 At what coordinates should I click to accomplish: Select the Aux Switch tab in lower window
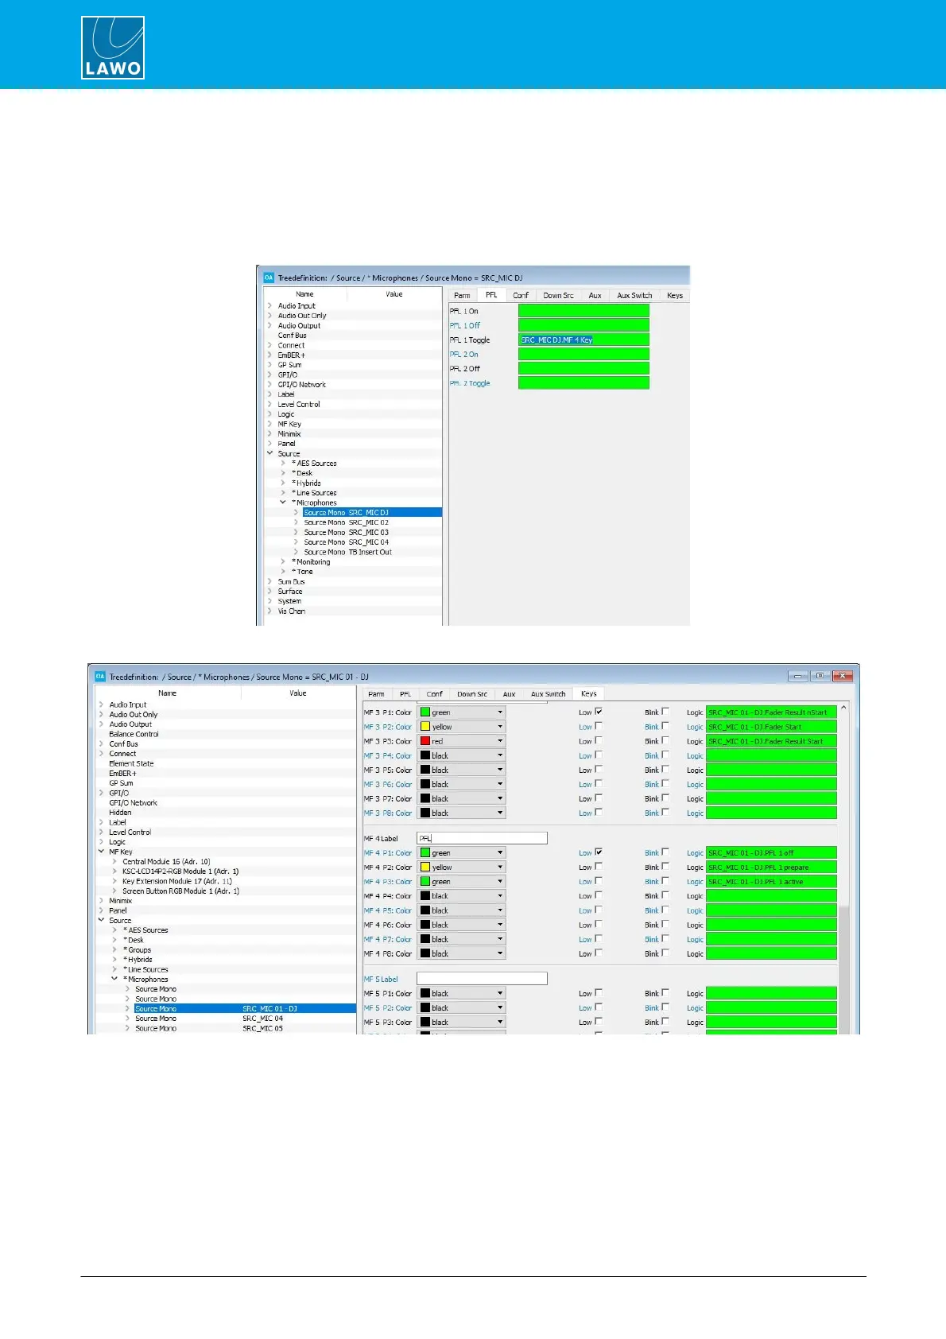(549, 694)
